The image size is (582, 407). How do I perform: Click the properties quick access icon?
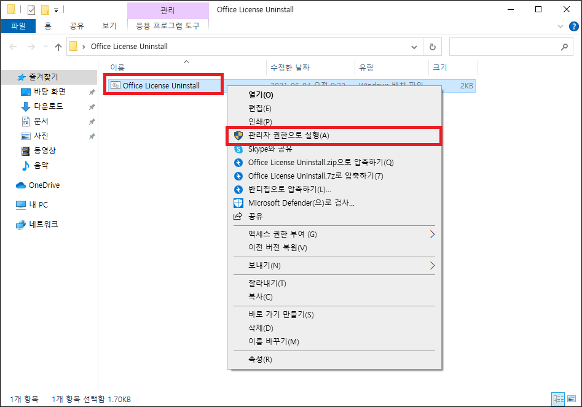(31, 10)
